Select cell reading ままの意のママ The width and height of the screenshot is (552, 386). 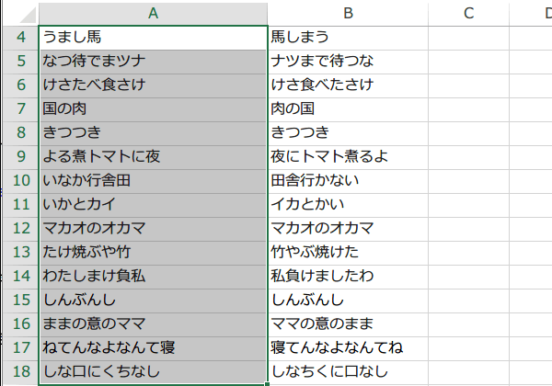153,324
